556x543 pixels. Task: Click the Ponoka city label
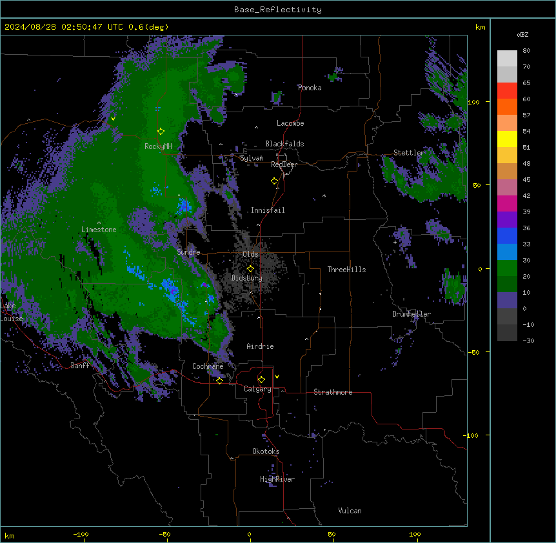click(310, 88)
